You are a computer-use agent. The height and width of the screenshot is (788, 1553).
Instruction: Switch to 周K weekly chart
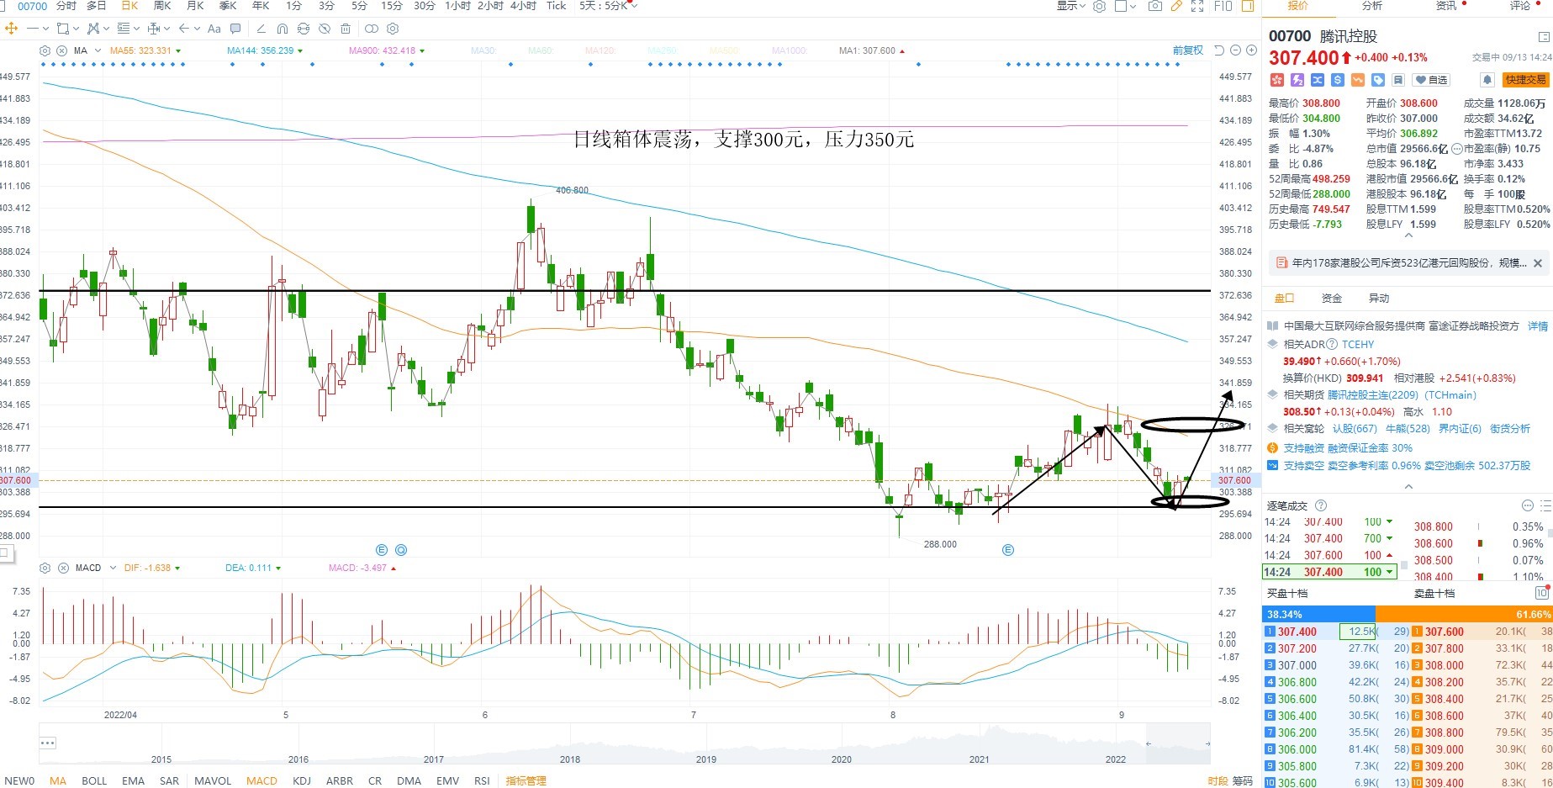pos(162,6)
